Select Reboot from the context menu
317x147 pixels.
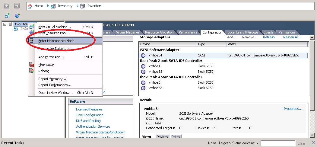coord(44,71)
